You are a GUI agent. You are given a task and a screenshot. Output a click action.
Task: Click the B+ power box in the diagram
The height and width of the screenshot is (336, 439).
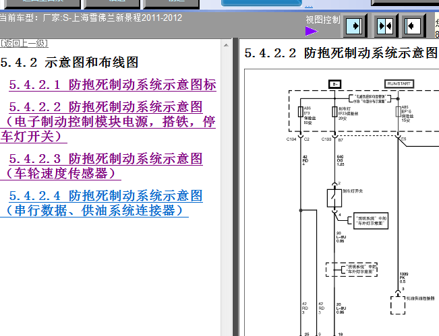click(335, 84)
